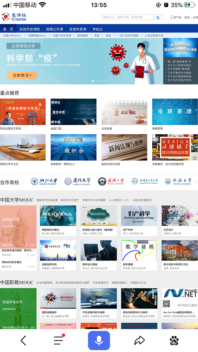Open the Baidu paw home icon
198x352 pixels.
click(174, 341)
